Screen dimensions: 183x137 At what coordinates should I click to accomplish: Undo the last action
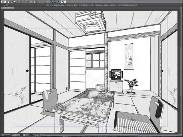[21, 2]
